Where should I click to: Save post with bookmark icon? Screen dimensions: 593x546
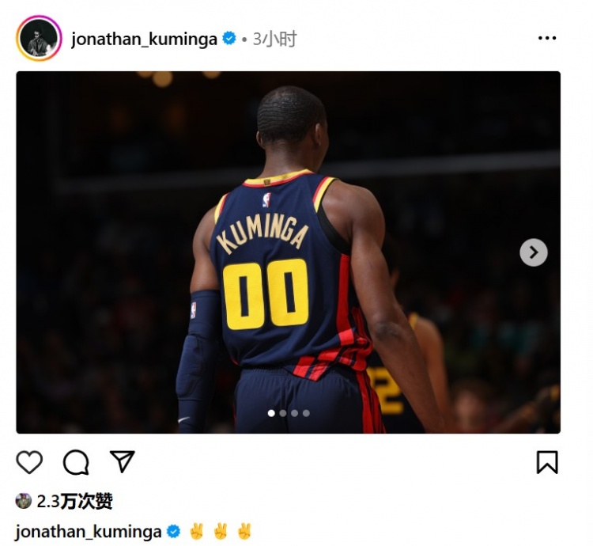(x=547, y=462)
